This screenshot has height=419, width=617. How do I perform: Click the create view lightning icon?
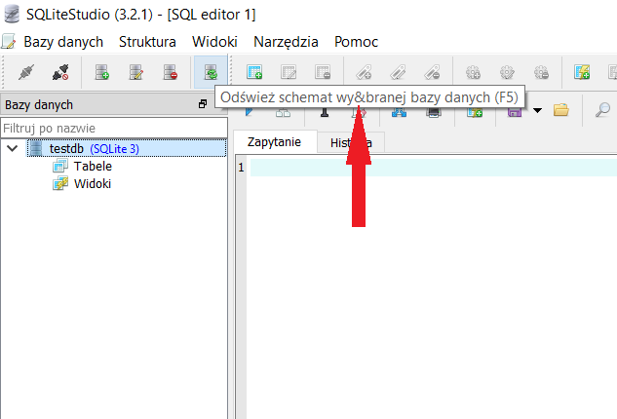point(582,72)
